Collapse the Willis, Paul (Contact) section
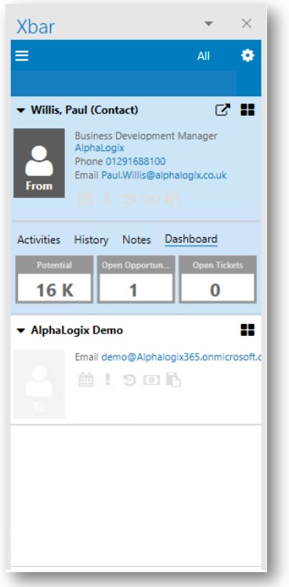Viewport: 289px width, 587px height. tap(21, 110)
